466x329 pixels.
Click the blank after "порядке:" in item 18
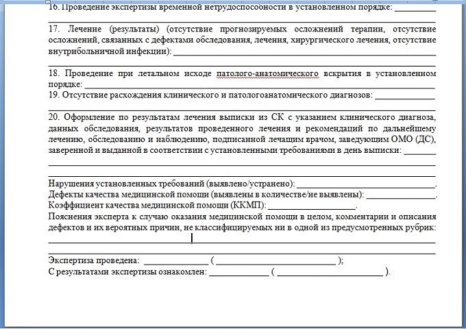(x=260, y=86)
